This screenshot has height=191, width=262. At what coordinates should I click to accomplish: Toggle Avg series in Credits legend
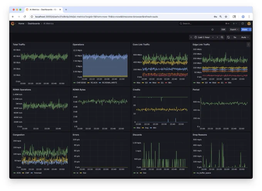tap(145, 128)
